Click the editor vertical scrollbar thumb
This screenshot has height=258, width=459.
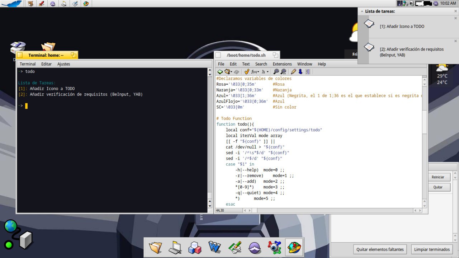point(425,122)
